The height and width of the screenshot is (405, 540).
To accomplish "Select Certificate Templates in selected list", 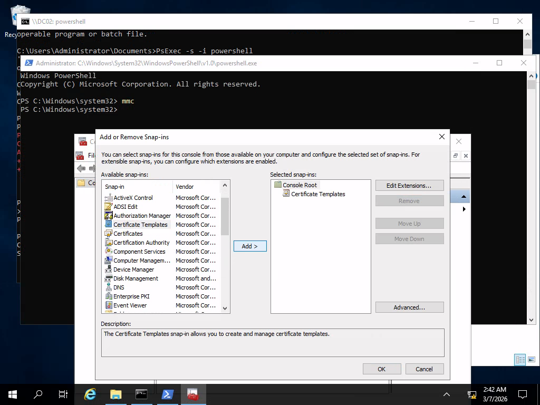I will tap(318, 194).
